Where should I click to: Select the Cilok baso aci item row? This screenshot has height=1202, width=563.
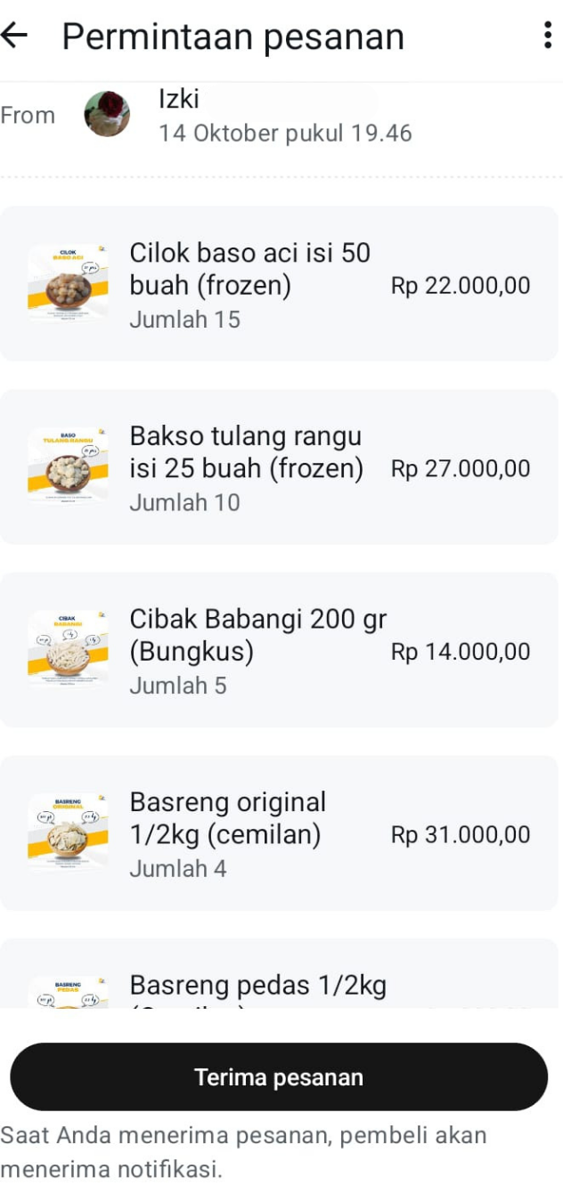click(281, 283)
